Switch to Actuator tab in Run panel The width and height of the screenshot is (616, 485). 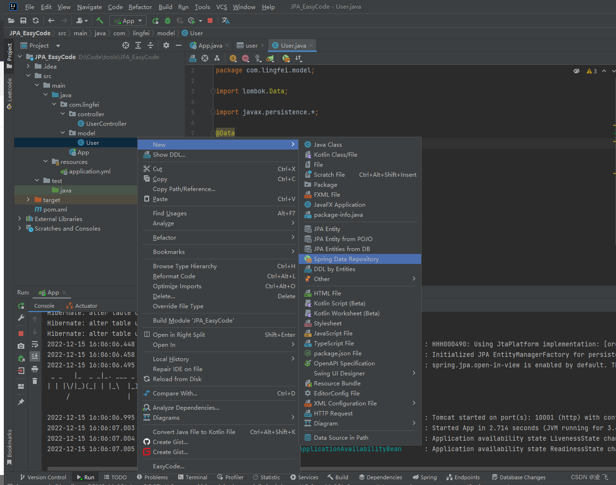click(x=82, y=306)
